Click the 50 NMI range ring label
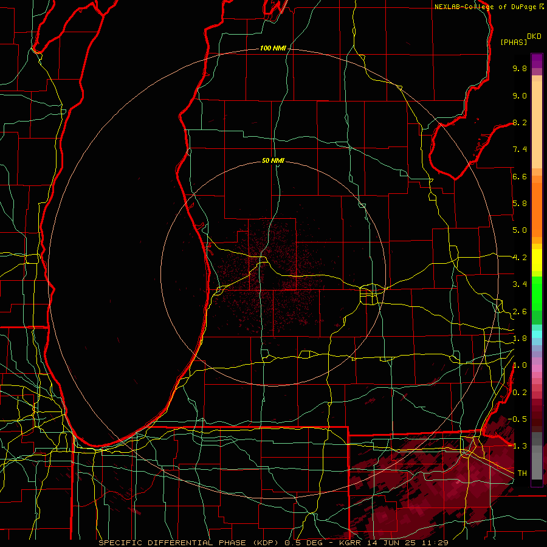547x547 pixels. 273,160
